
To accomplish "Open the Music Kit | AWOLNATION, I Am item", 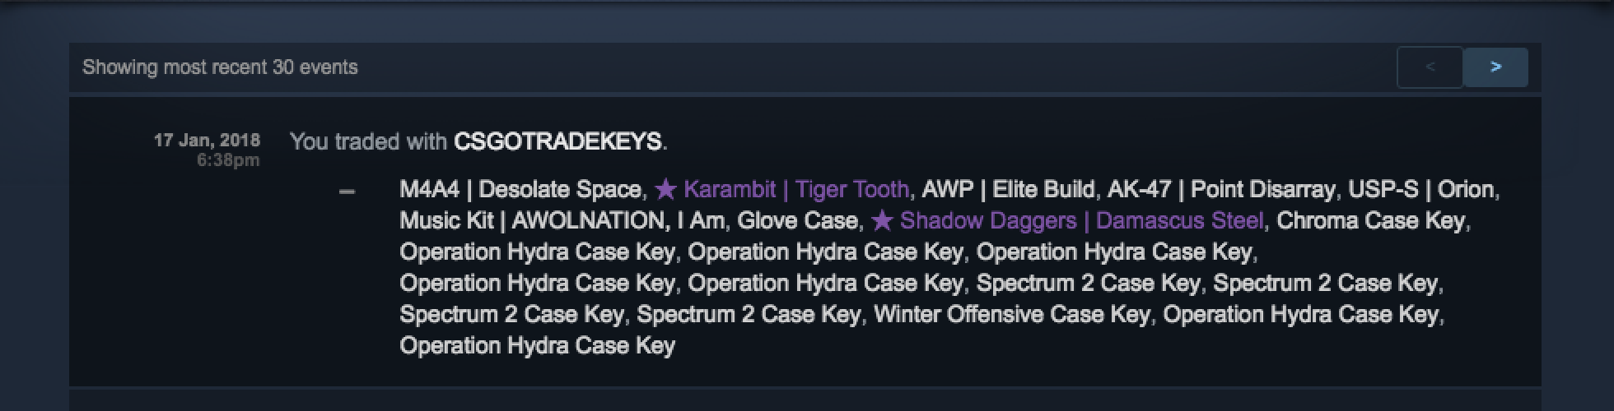I will click(x=562, y=221).
